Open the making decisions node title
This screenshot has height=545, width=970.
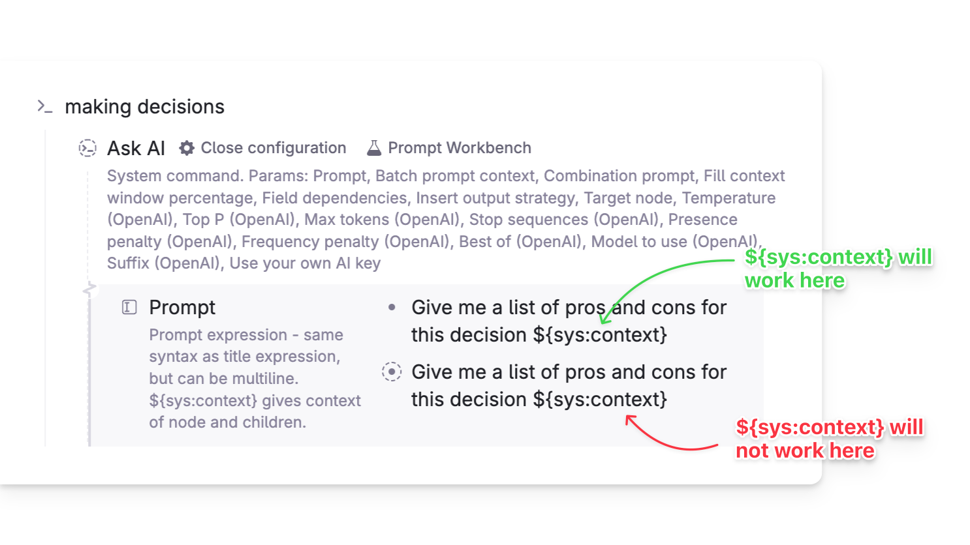(x=145, y=106)
